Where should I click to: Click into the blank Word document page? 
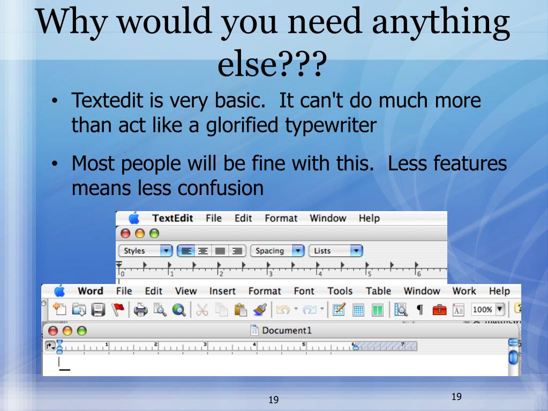tap(275, 365)
